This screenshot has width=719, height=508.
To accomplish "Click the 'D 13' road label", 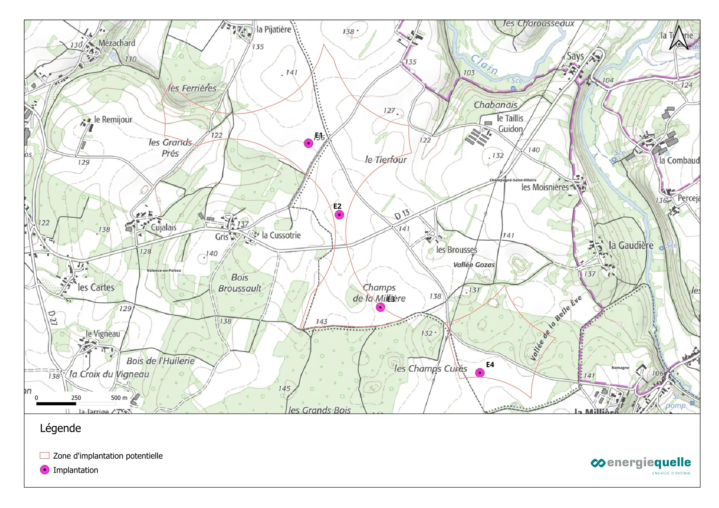I will (x=402, y=214).
